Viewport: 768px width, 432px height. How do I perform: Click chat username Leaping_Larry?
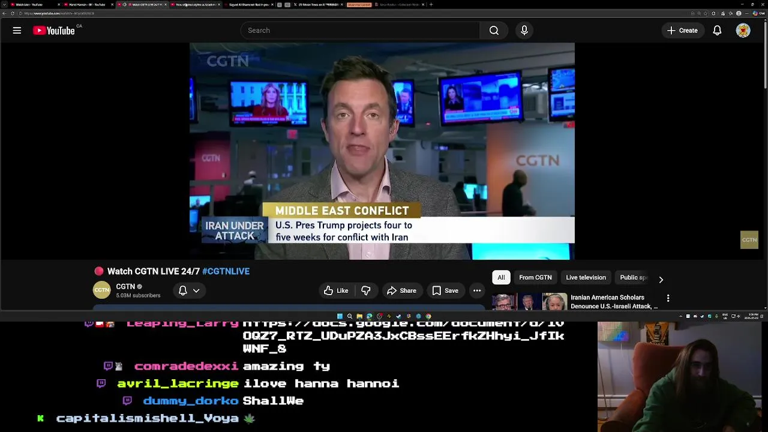[182, 325]
